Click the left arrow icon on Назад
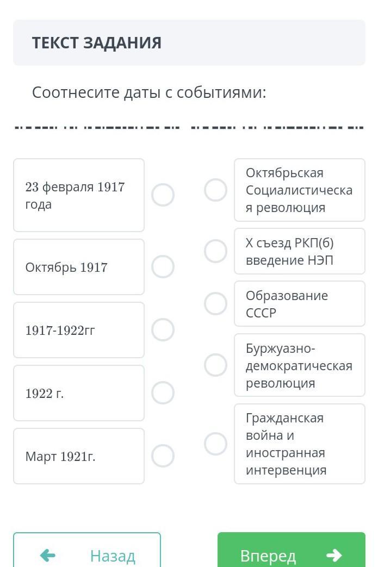The width and height of the screenshot is (385, 567). (48, 555)
